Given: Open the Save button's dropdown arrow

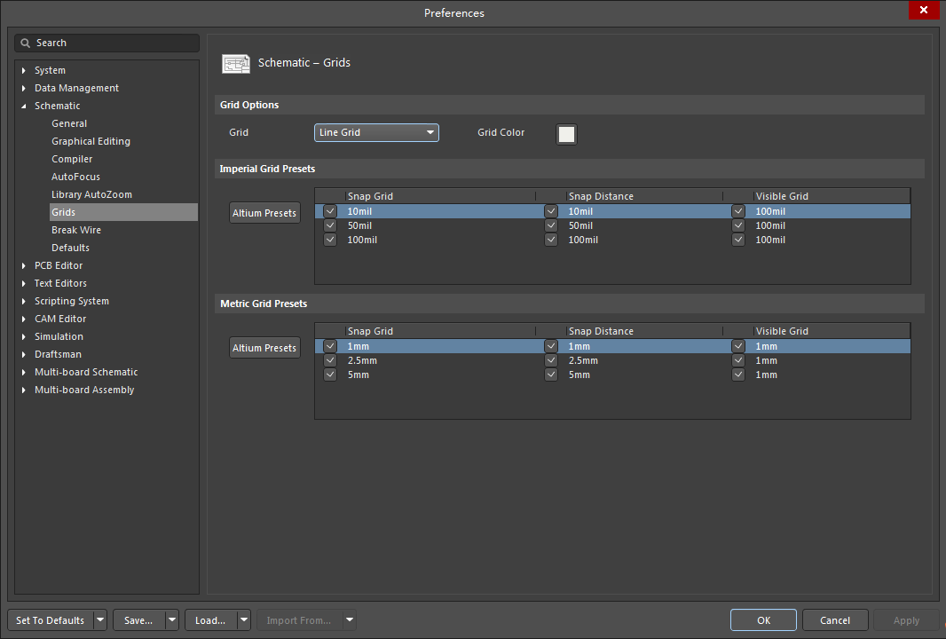Looking at the screenshot, I should click(170, 619).
